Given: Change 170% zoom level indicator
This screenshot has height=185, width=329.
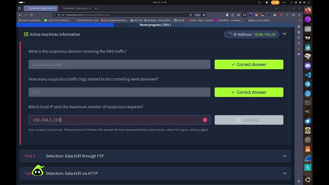Looking at the screenshot, I should pos(197,15).
